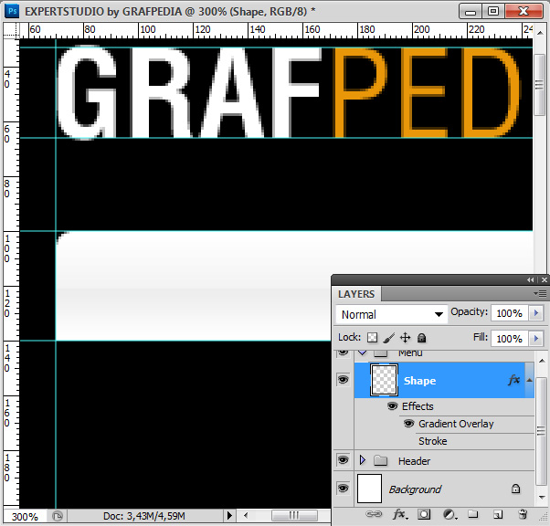
Task: Add a layer mask
Action: click(x=424, y=514)
